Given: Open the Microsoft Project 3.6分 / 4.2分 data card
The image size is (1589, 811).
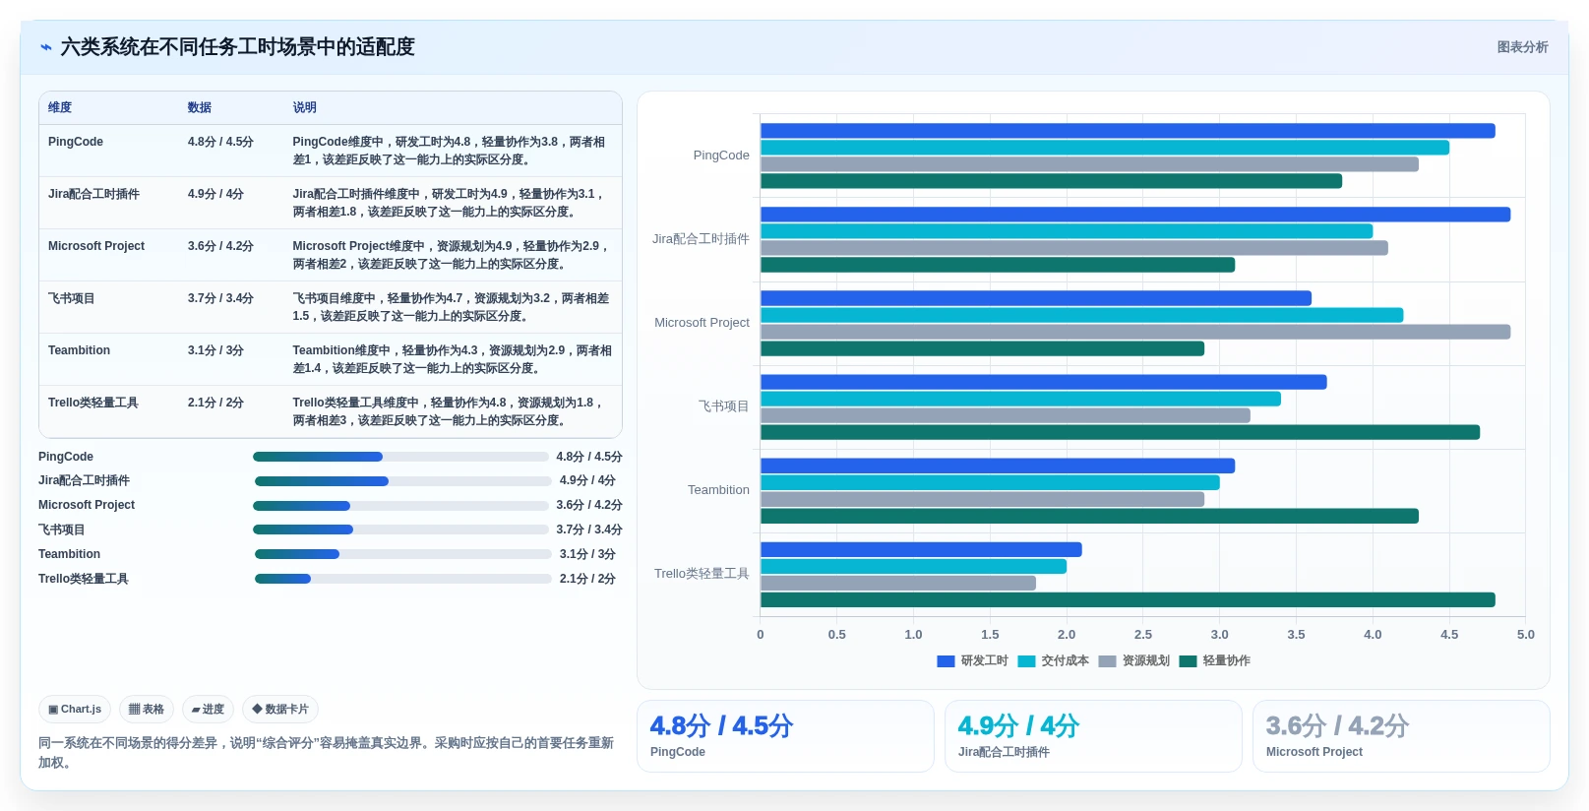Looking at the screenshot, I should [x=1401, y=736].
